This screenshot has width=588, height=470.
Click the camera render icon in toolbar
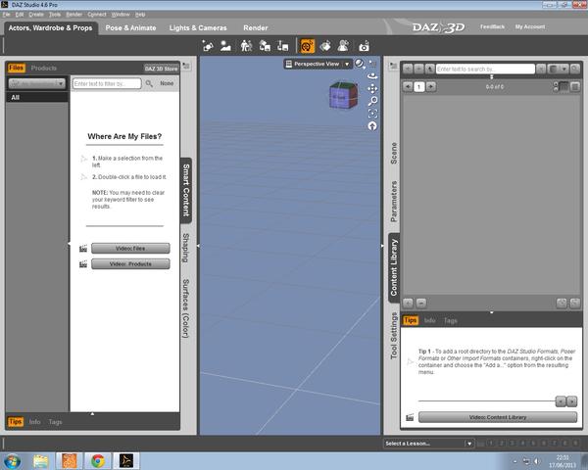click(x=364, y=46)
